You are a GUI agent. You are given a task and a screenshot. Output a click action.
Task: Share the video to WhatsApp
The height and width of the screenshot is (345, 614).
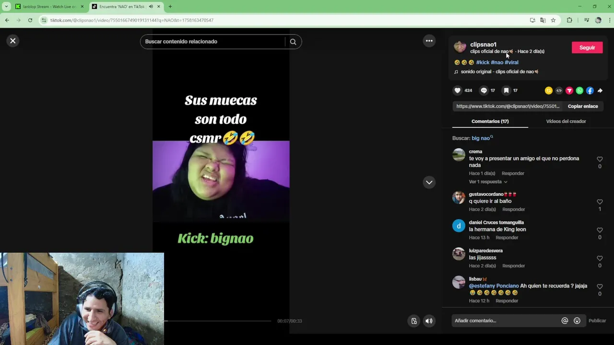[x=579, y=91]
